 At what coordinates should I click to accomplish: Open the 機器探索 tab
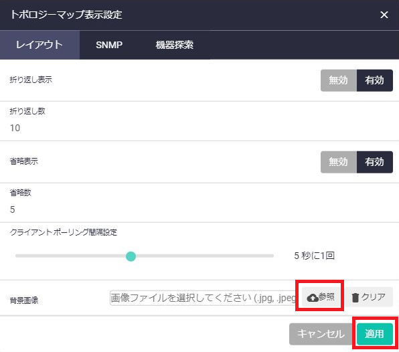point(175,45)
